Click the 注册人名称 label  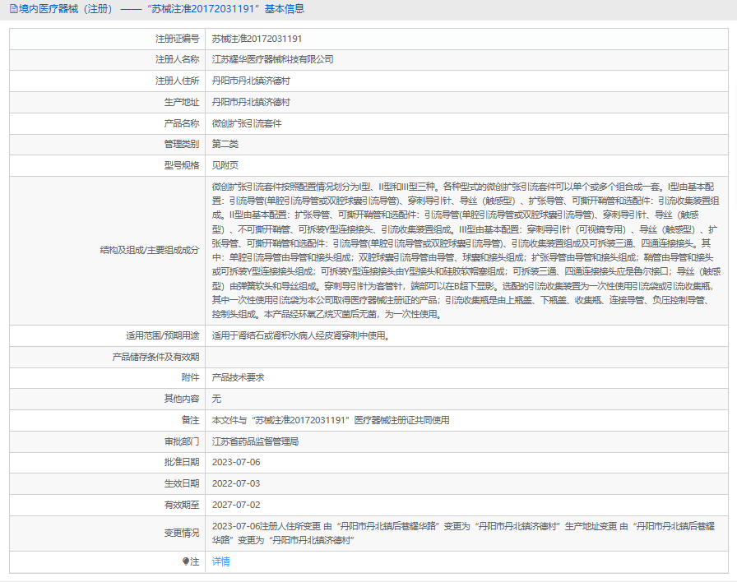177,59
